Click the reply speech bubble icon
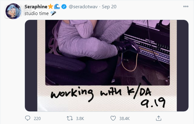The width and height of the screenshot is (194, 124). pos(28,118)
